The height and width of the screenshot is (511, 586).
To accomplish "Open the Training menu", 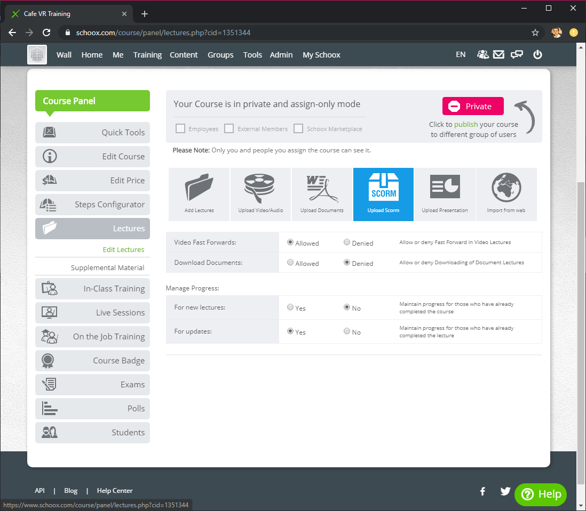I will (x=147, y=55).
